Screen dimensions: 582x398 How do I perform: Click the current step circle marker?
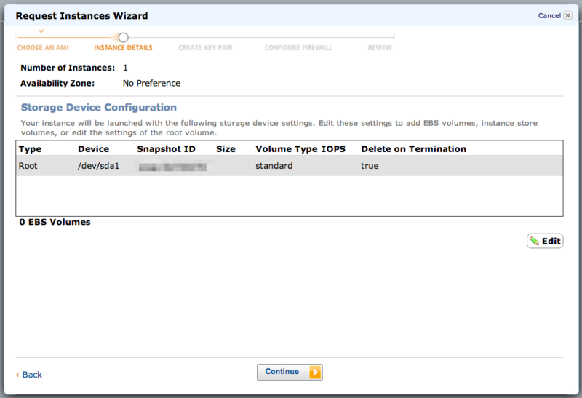(x=123, y=38)
